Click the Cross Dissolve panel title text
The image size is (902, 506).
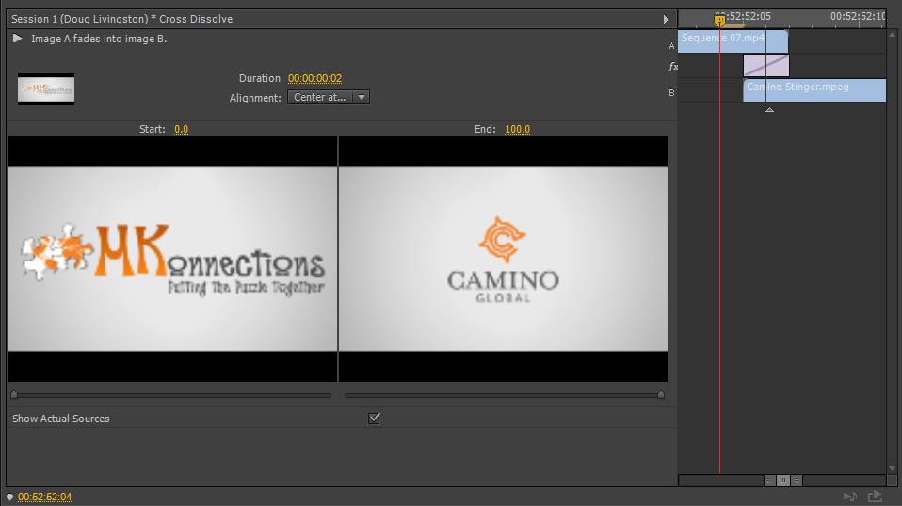[122, 19]
